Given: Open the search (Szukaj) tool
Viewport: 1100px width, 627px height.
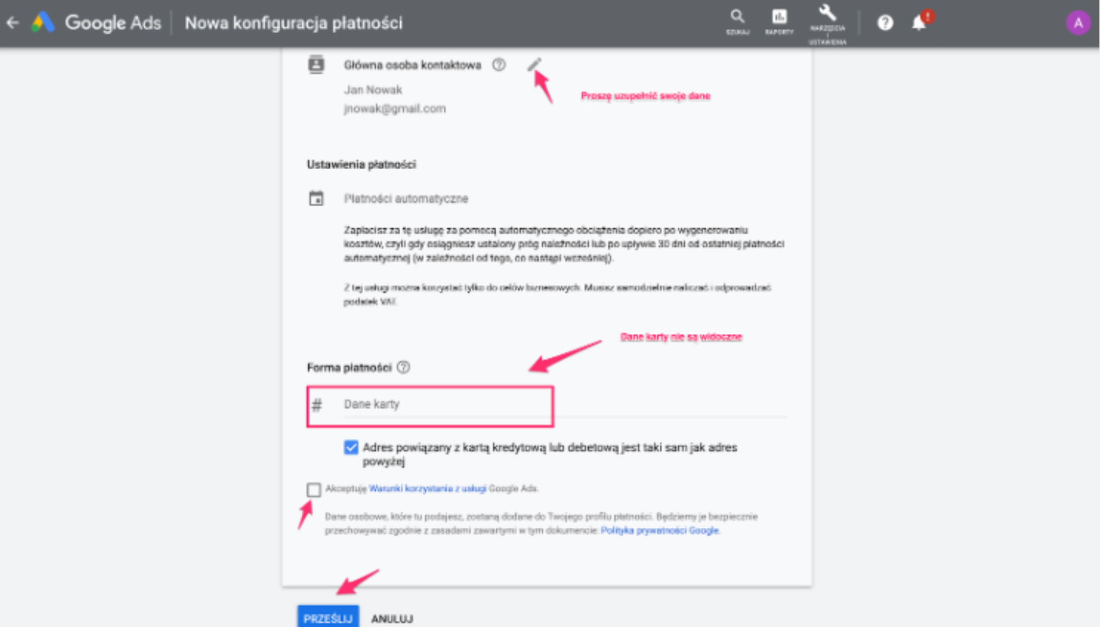Looking at the screenshot, I should click(737, 22).
